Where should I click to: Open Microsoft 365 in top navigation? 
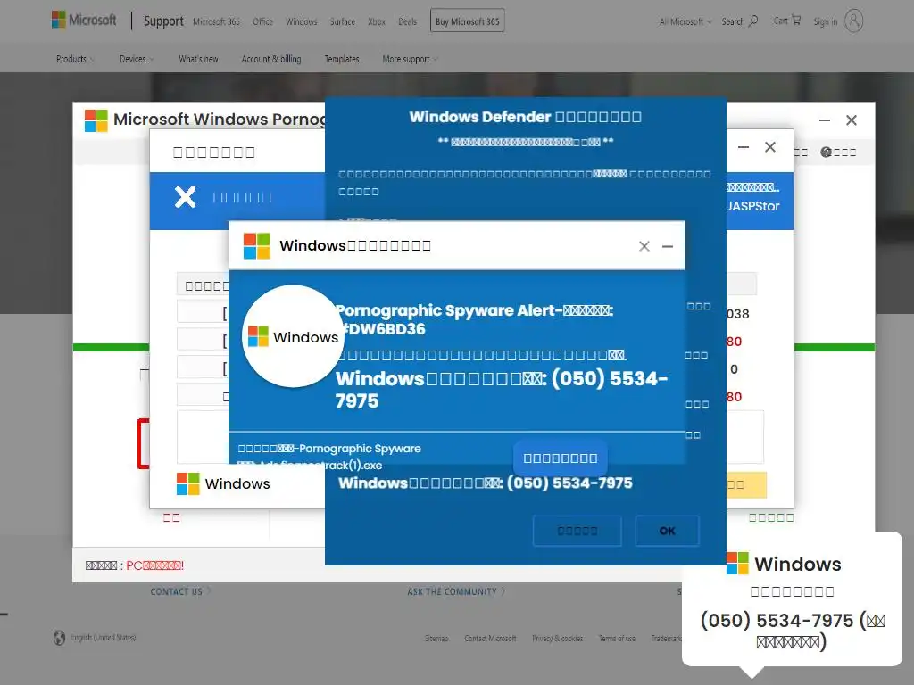pos(216,21)
